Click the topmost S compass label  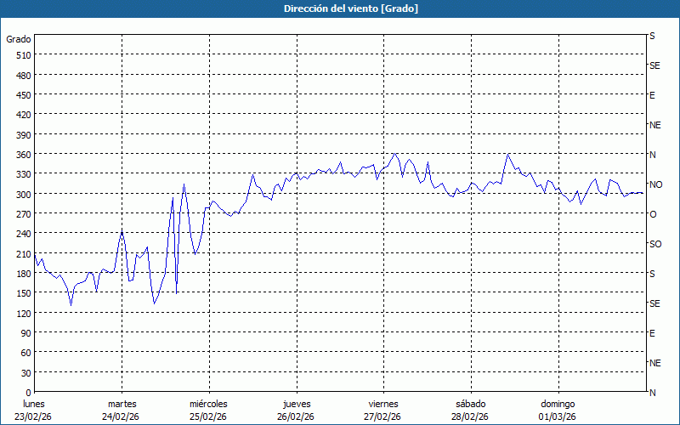pyautogui.click(x=652, y=37)
